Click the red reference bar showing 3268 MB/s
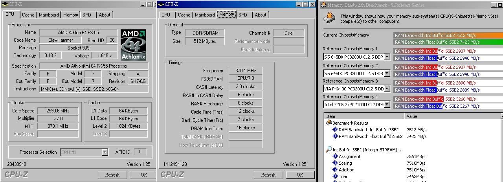 coord(419,99)
